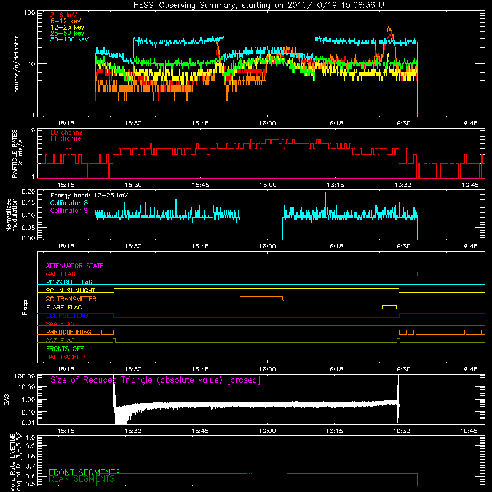The image size is (492, 492).
Task: Click the REAR SEGMENTS legend label
Action: pyautogui.click(x=82, y=479)
